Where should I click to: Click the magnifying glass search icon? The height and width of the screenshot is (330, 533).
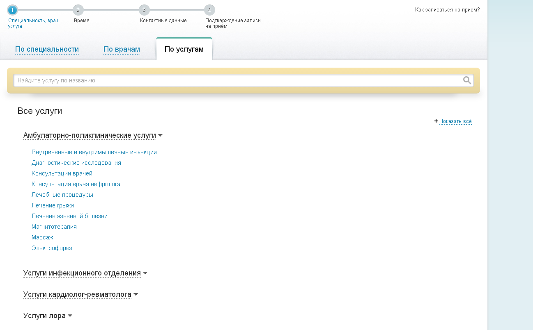tap(467, 80)
